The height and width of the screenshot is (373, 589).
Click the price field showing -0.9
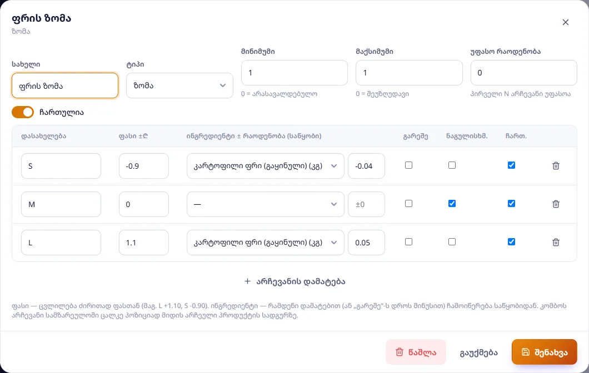coord(144,166)
